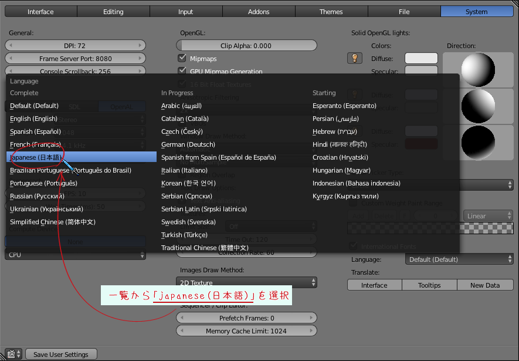519x361 pixels.
Task: Choose Turkish (Türkçe) language
Action: point(233,235)
